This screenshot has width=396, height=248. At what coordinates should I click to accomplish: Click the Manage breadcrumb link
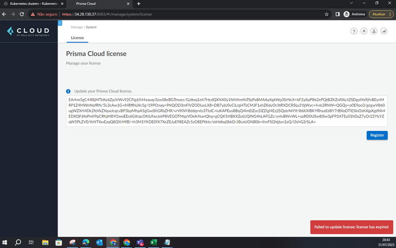[77, 27]
